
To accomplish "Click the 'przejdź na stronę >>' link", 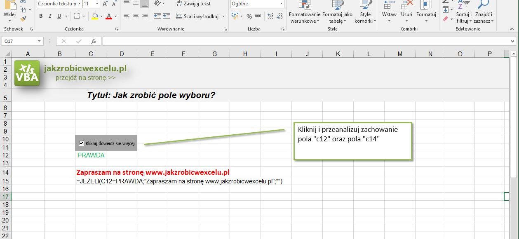I will coord(86,77).
